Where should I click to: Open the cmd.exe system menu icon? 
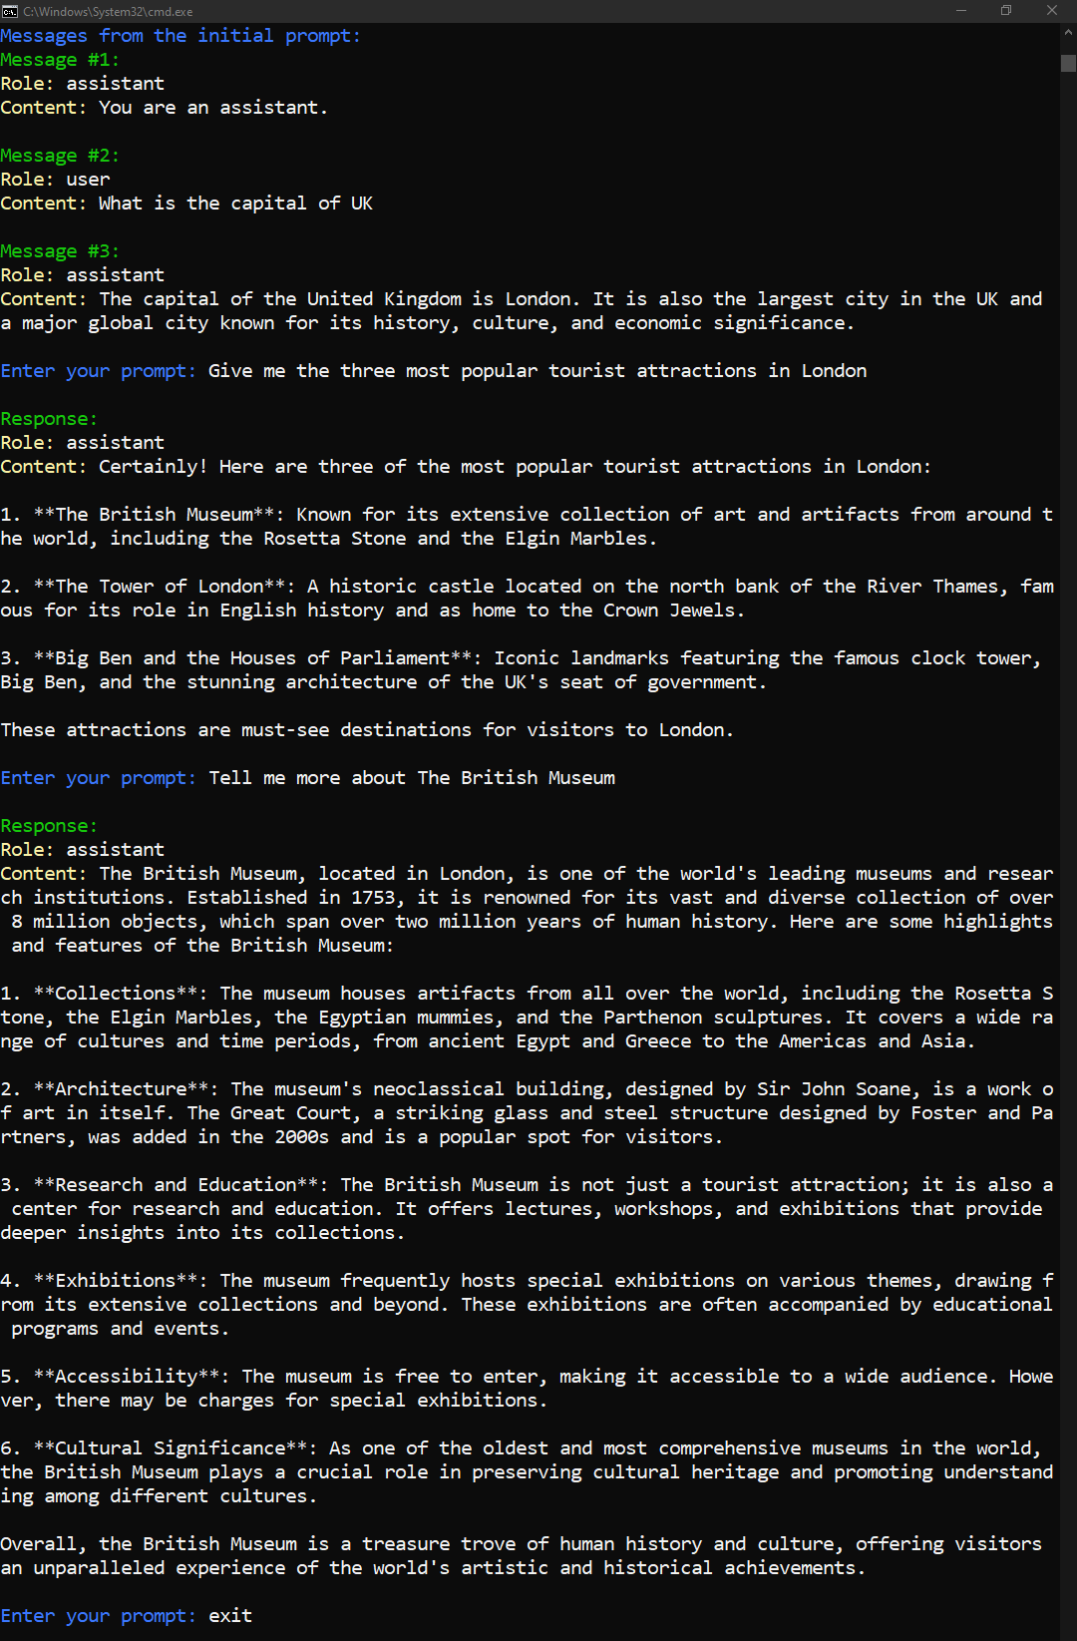point(10,11)
